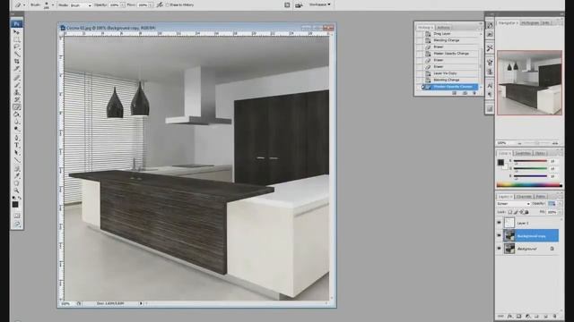
Task: Select the Rectangular Marquee tool
Action: pos(16,39)
